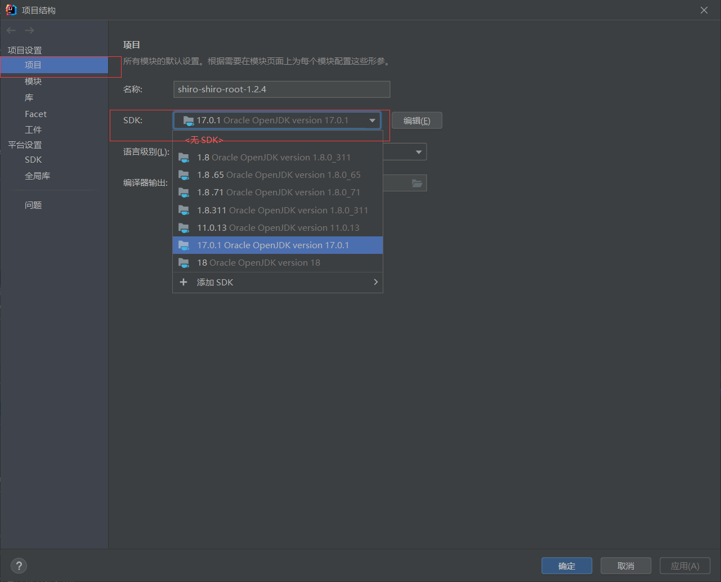Select 全局库 in the sidebar
The height and width of the screenshot is (582, 721).
37,176
